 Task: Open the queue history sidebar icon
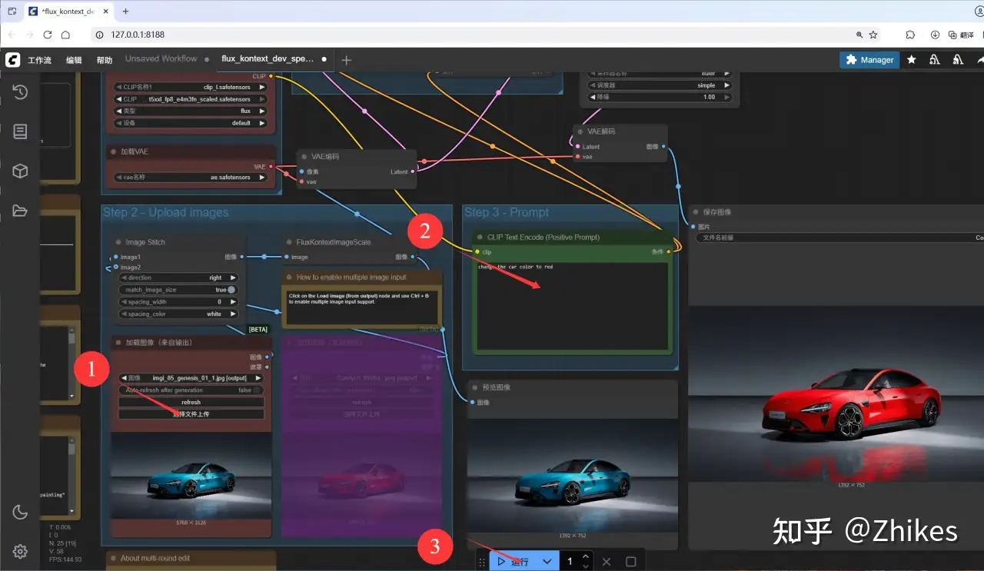(x=20, y=92)
